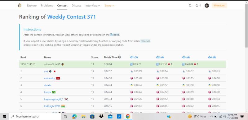Expand the Store dropdown menu
Viewport: 248px width, 120px height.
109,6
